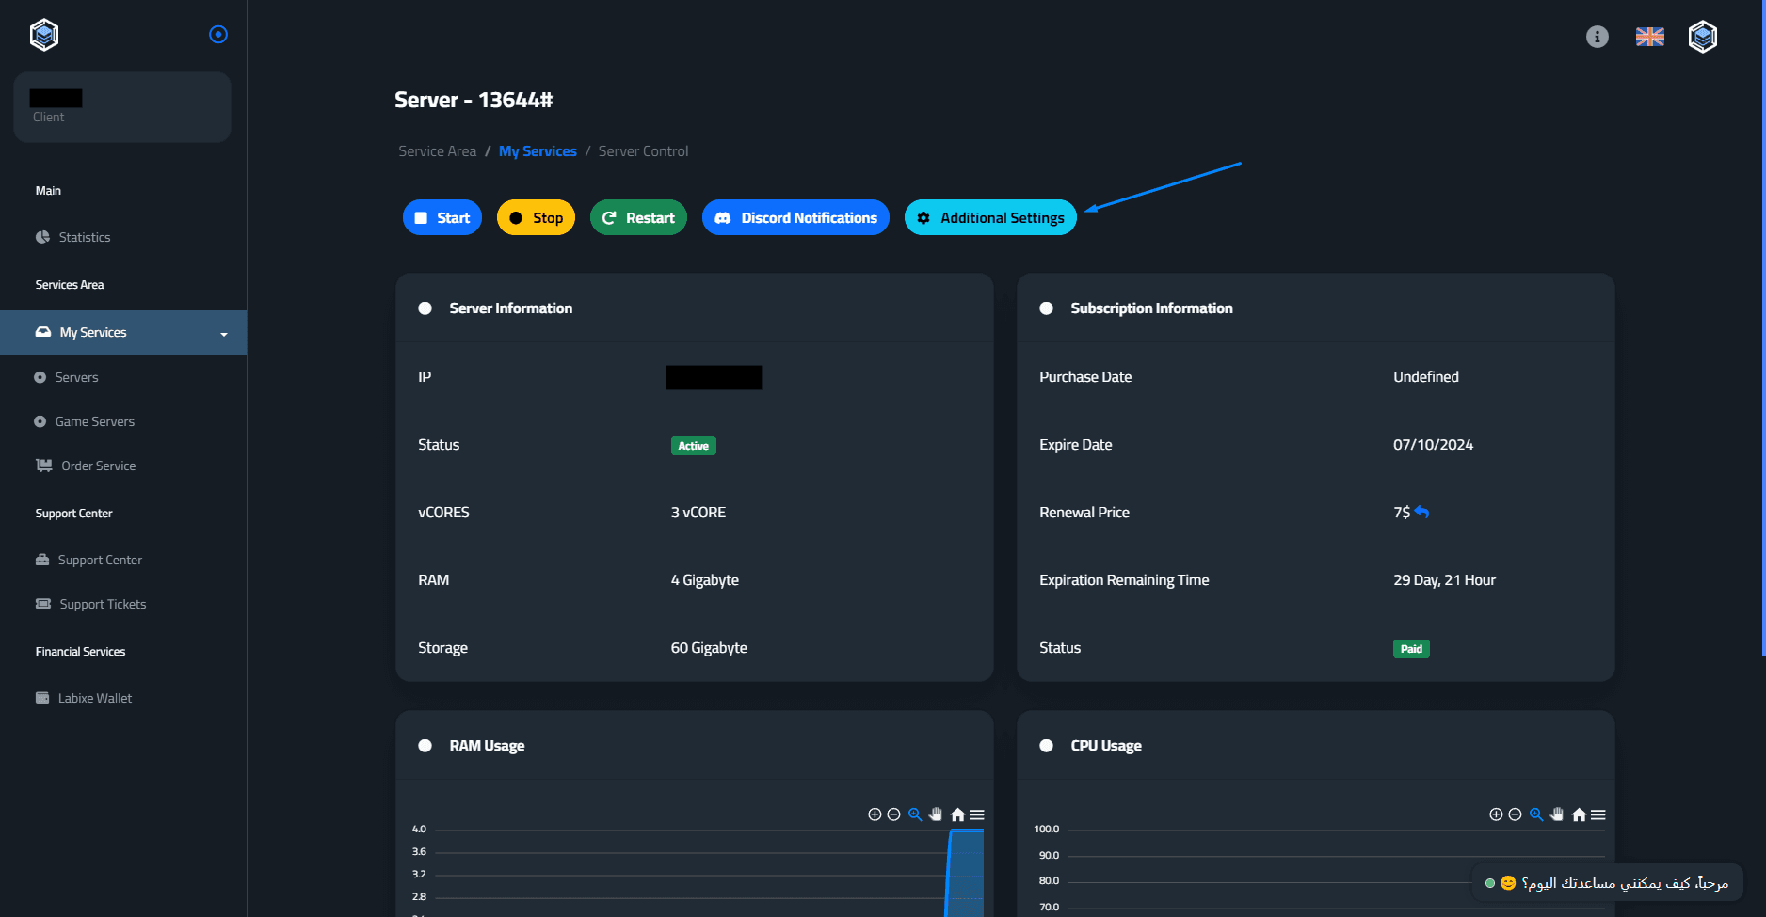Viewport: 1766px width, 917px height.
Task: Reset zoom with home icon on RAM chart
Action: pyautogui.click(x=957, y=814)
